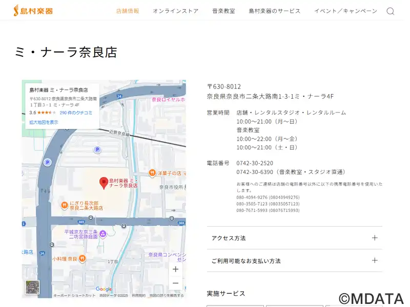Click mobile number 080-7671-5993
This screenshot has width=410, height=307.
(268, 210)
